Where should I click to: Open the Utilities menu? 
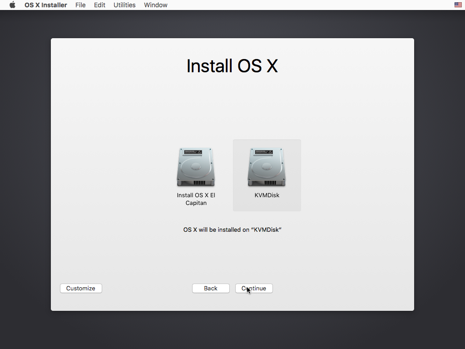click(124, 5)
